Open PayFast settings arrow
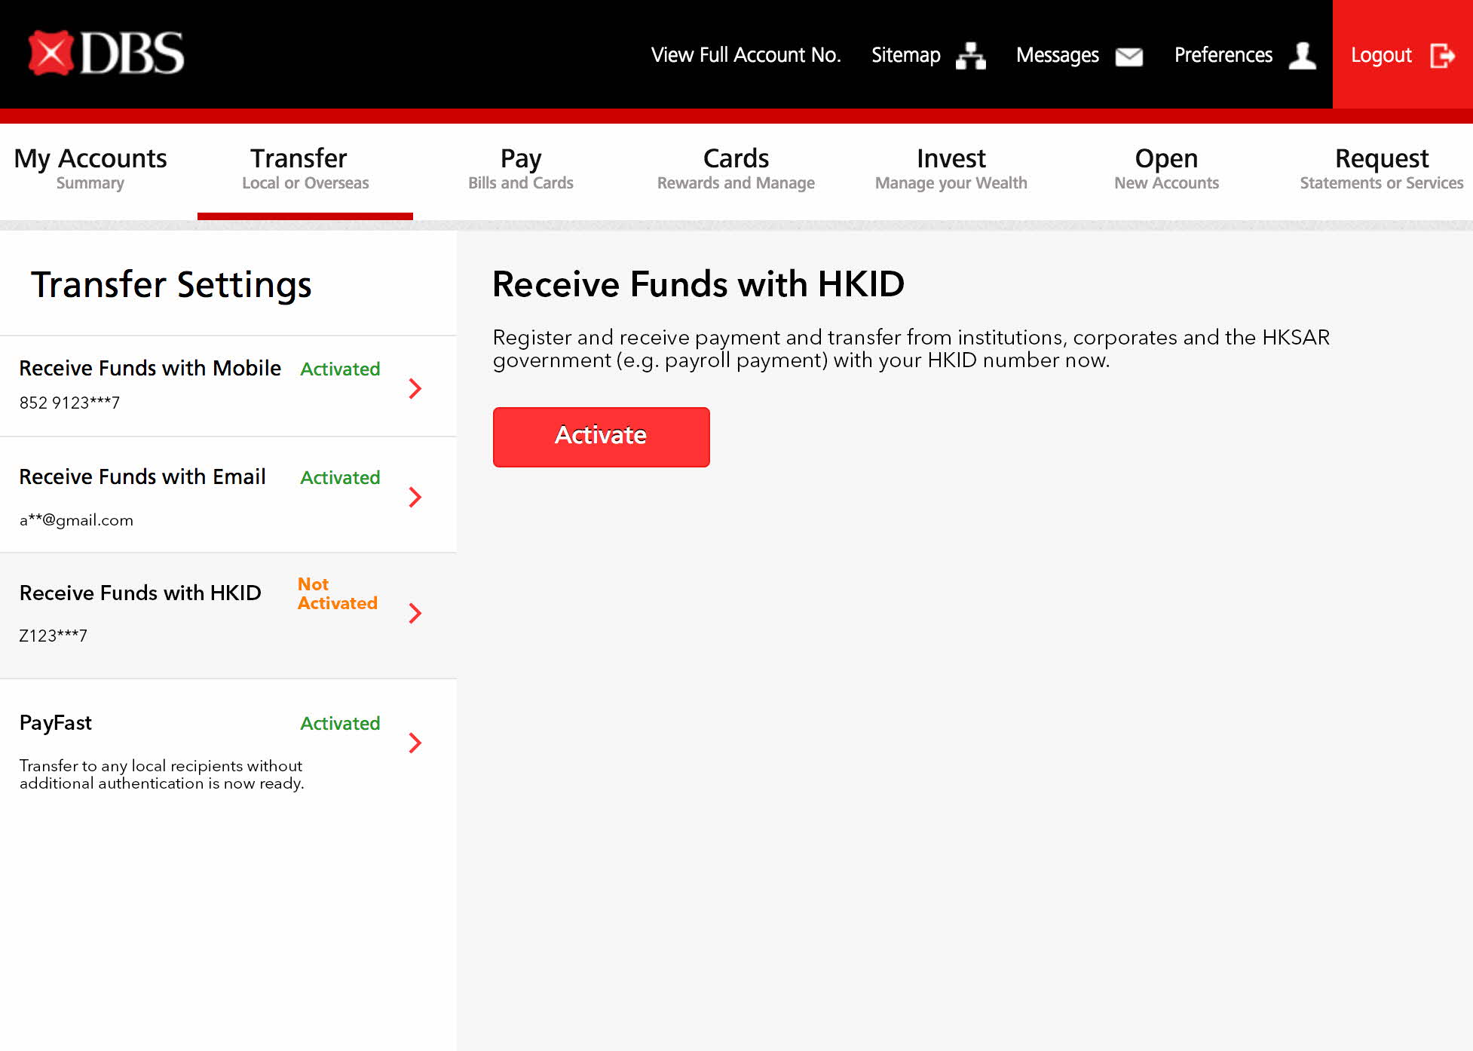The width and height of the screenshot is (1473, 1051). (415, 743)
